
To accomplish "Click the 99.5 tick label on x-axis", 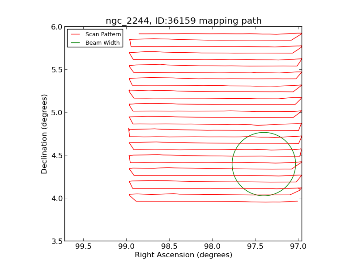I will pyautogui.click(x=83, y=247).
